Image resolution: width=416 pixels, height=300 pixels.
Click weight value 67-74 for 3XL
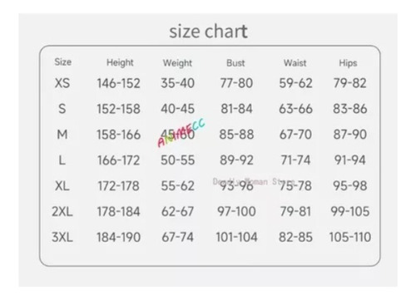pyautogui.click(x=178, y=238)
